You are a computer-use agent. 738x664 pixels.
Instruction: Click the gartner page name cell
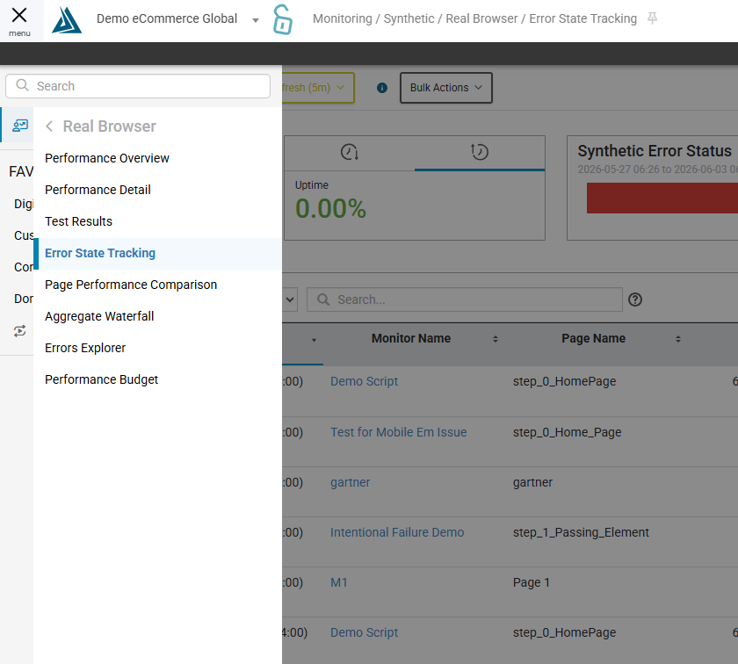click(x=532, y=482)
